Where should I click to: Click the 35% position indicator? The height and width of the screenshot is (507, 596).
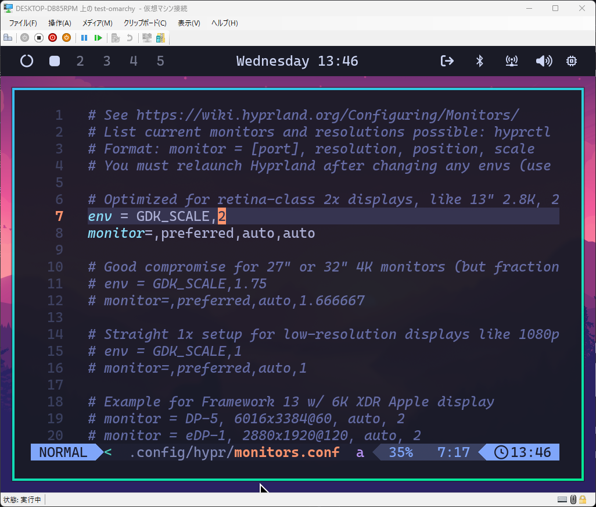click(x=401, y=452)
